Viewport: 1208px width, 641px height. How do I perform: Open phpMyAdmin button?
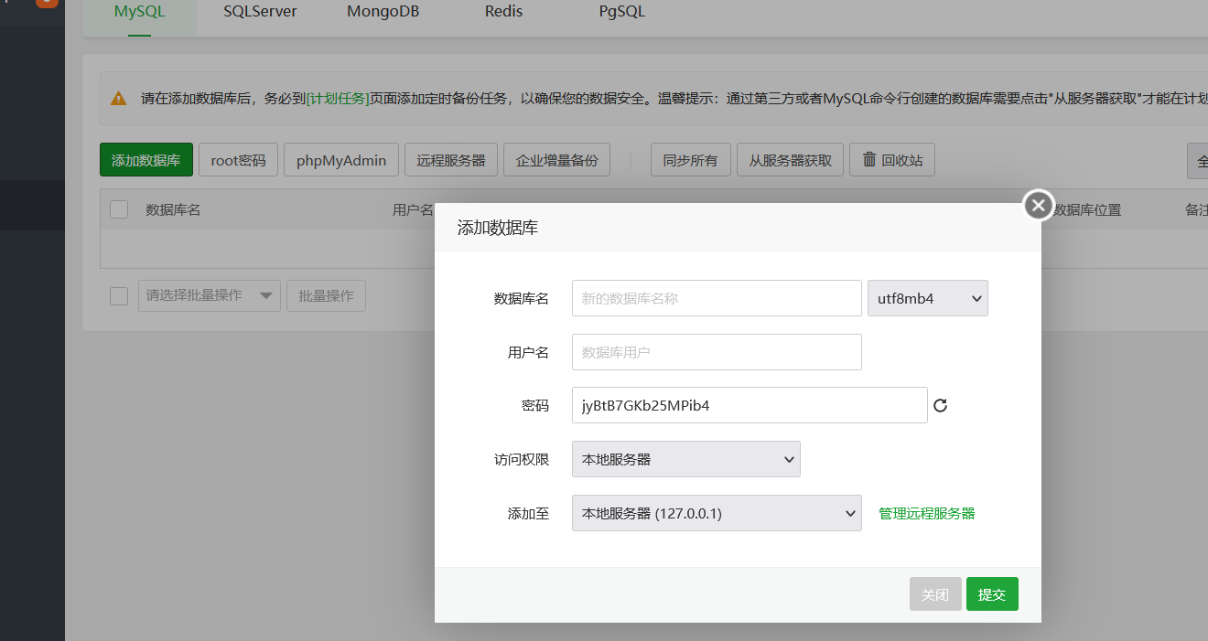pyautogui.click(x=341, y=160)
